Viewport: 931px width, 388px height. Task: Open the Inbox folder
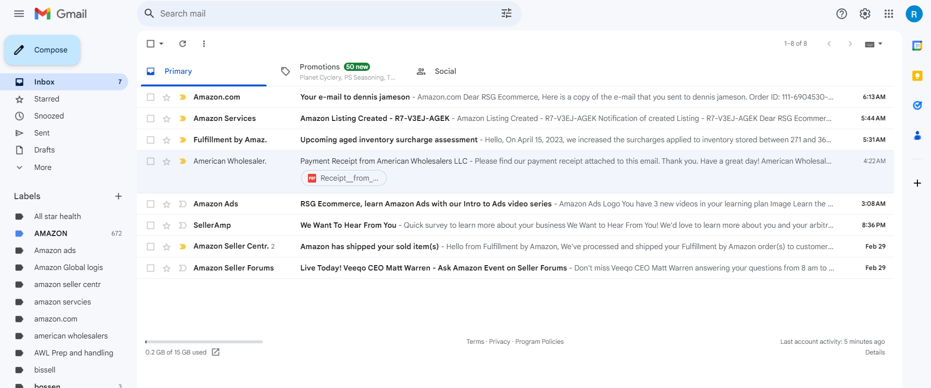click(x=64, y=82)
